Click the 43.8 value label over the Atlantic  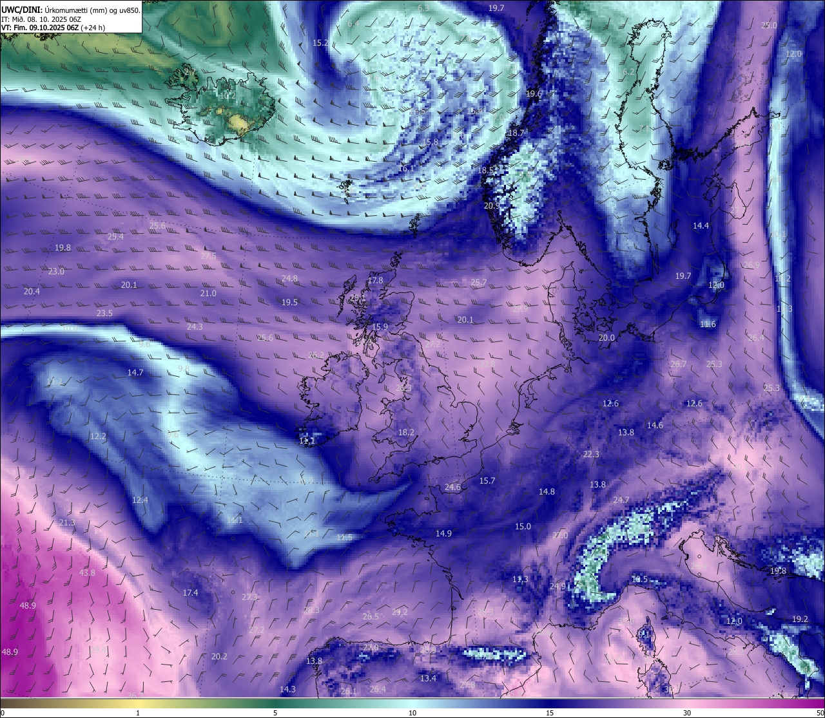click(87, 572)
